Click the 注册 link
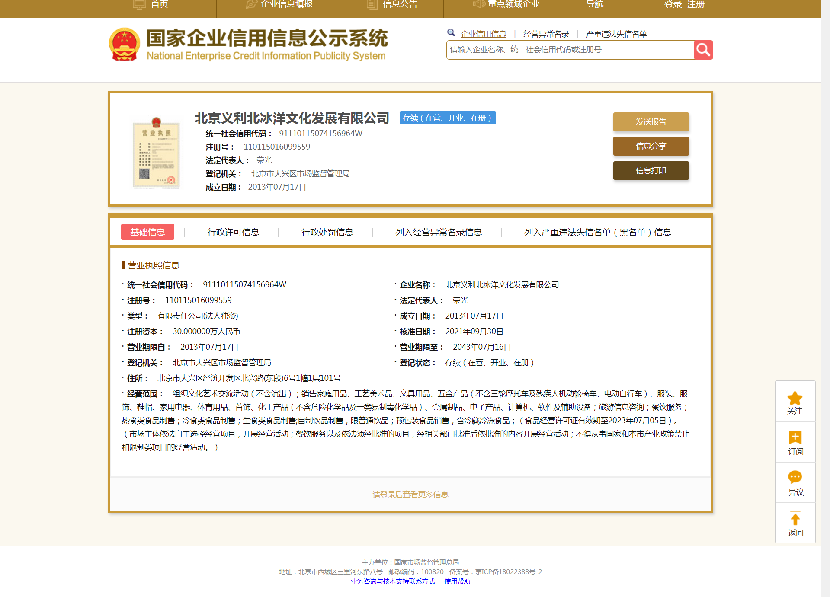 click(695, 5)
